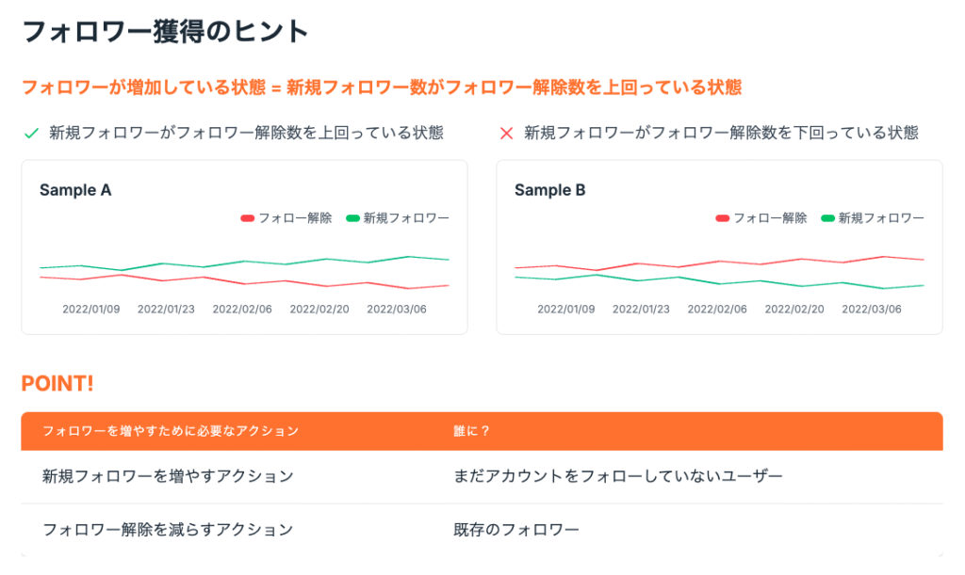Select the フォロワー解除を減らすアクション row

coord(482,530)
